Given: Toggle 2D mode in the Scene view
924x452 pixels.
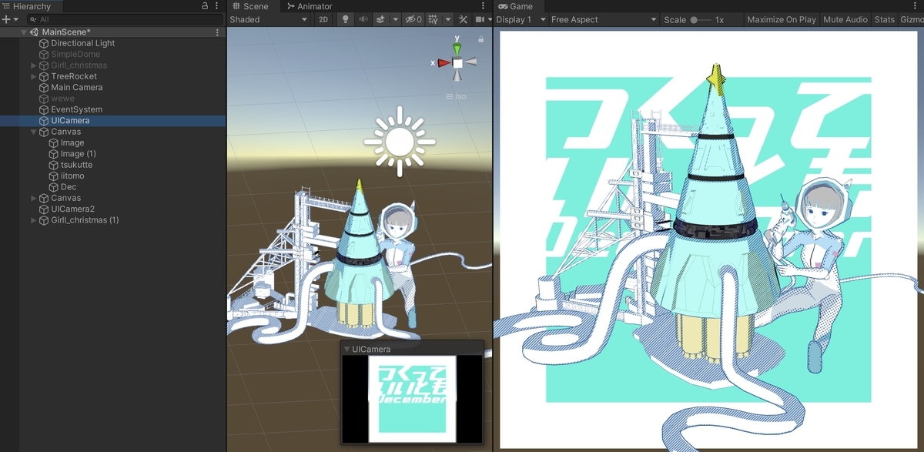Looking at the screenshot, I should (x=323, y=19).
